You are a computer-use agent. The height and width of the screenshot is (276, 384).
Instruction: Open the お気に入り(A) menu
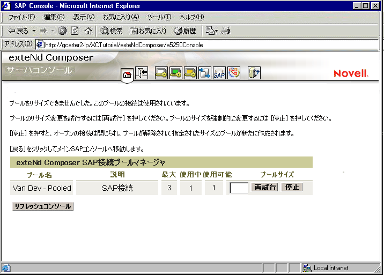coord(121,17)
